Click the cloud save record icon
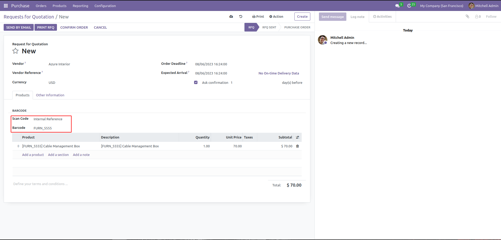The height and width of the screenshot is (240, 501). [231, 16]
